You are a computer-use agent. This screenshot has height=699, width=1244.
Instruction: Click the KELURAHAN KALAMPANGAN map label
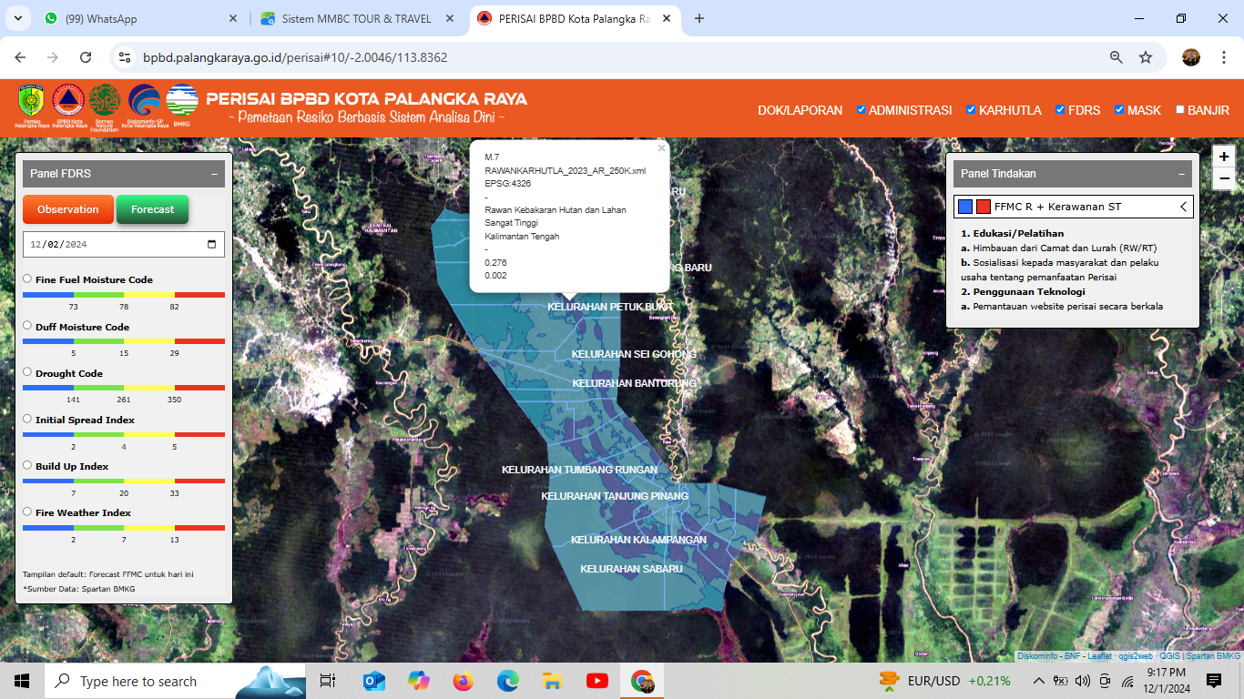point(638,540)
